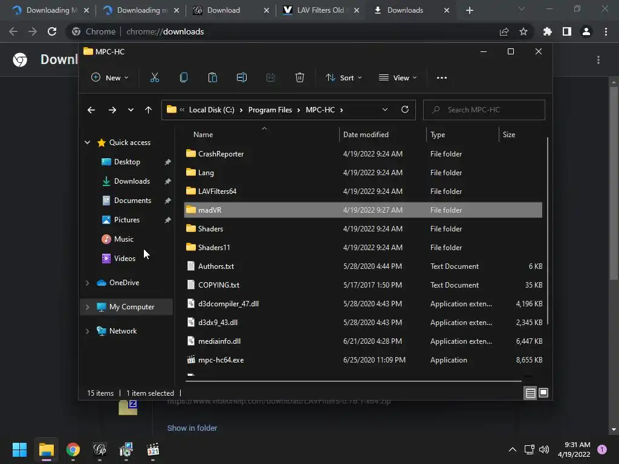Viewport: 619px width, 464px height.
Task: Open the New dropdown in Explorer
Action: pyautogui.click(x=110, y=78)
